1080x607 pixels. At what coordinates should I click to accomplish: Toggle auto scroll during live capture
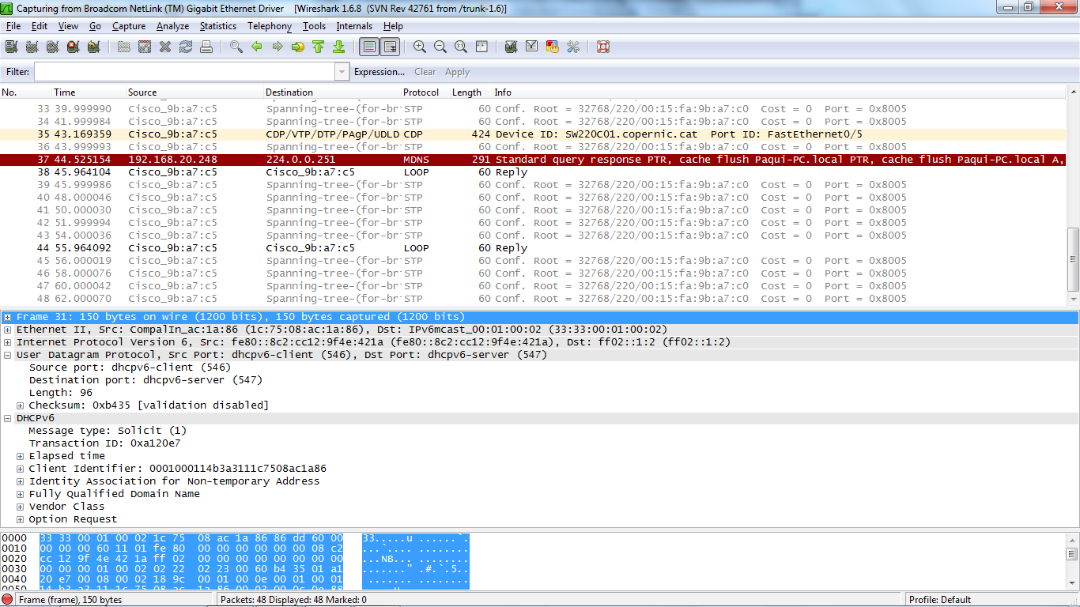click(390, 47)
